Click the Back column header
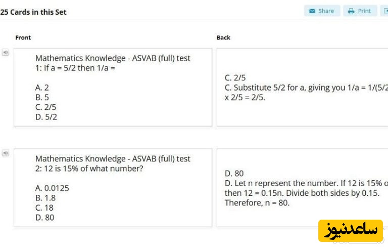This screenshot has width=388, height=247. 223,37
